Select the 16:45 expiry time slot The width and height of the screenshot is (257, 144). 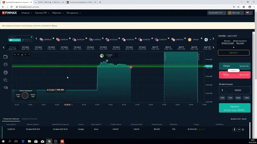pos(12,48)
